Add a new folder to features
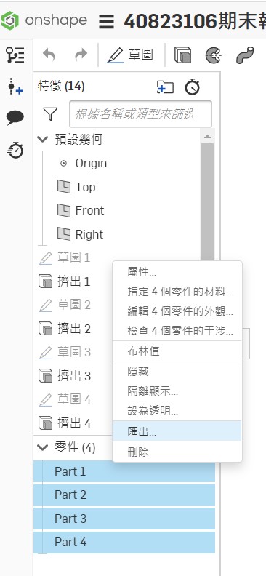Screen dimensions: 266x576 click(165, 87)
